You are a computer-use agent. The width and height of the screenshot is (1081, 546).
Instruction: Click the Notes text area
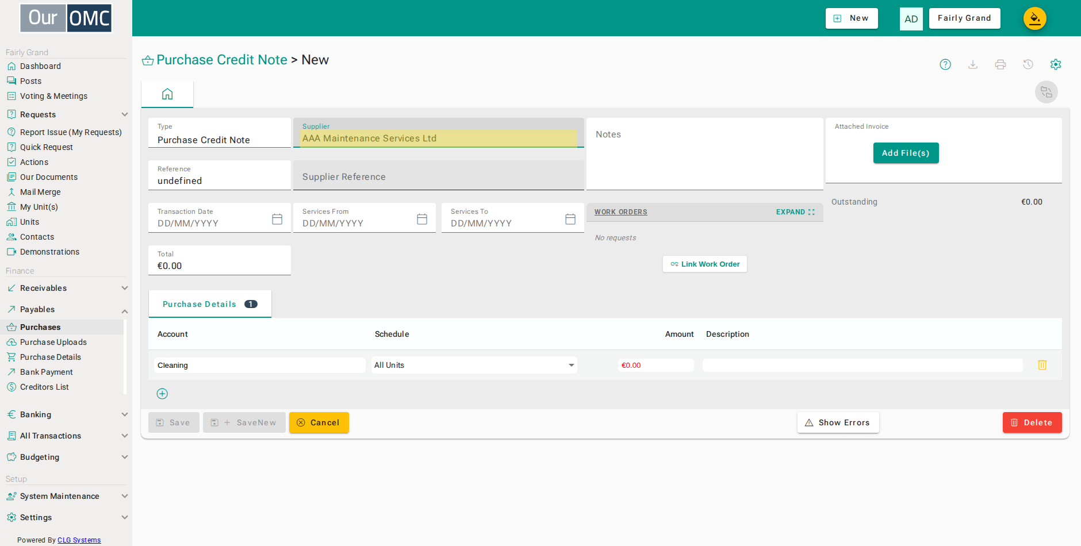(704, 154)
